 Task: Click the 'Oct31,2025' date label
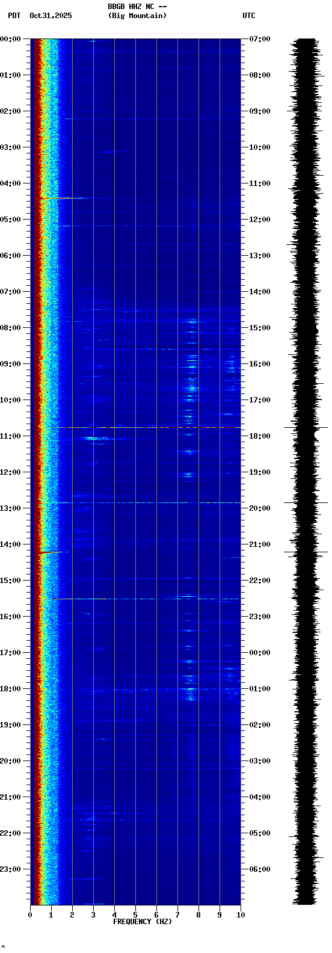tap(51, 16)
